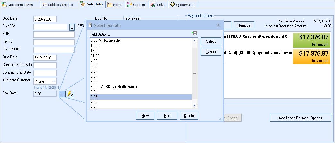The image size is (335, 143).
Task: Click Cancel in tax rate dialog
Action: [211, 52]
